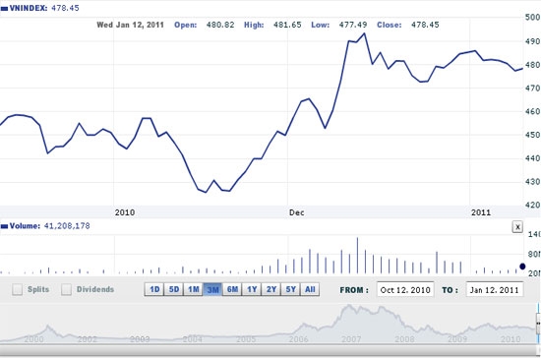Viewport: 541px width, 358px height.
Task: Click the TO date field
Action: pos(495,290)
